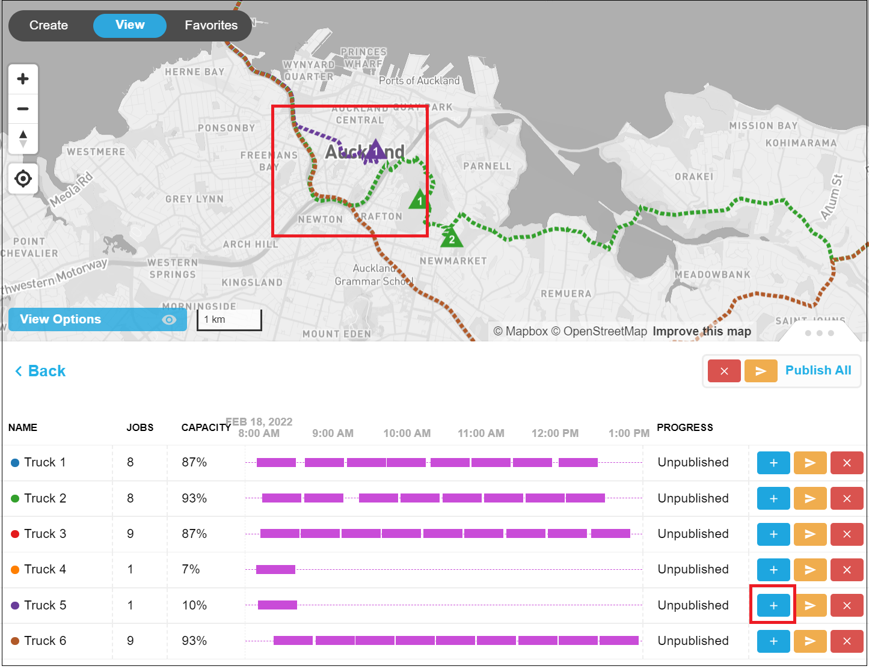869x669 pixels.
Task: Click the Improve this map link
Action: (702, 331)
